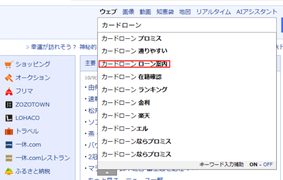The width and height of the screenshot is (283, 180).
Task: Click the 一休.com blue icon
Action: (9, 145)
